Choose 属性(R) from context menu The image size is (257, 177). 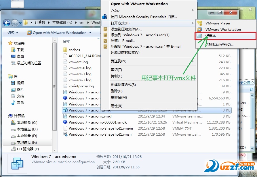117,106
